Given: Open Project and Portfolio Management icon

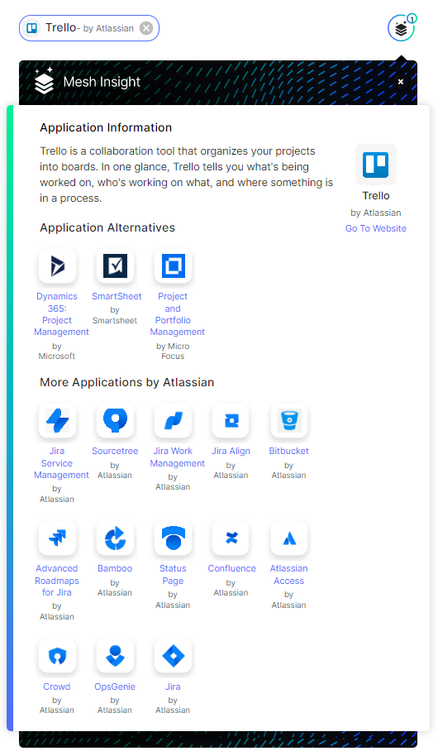Looking at the screenshot, I should [x=173, y=265].
